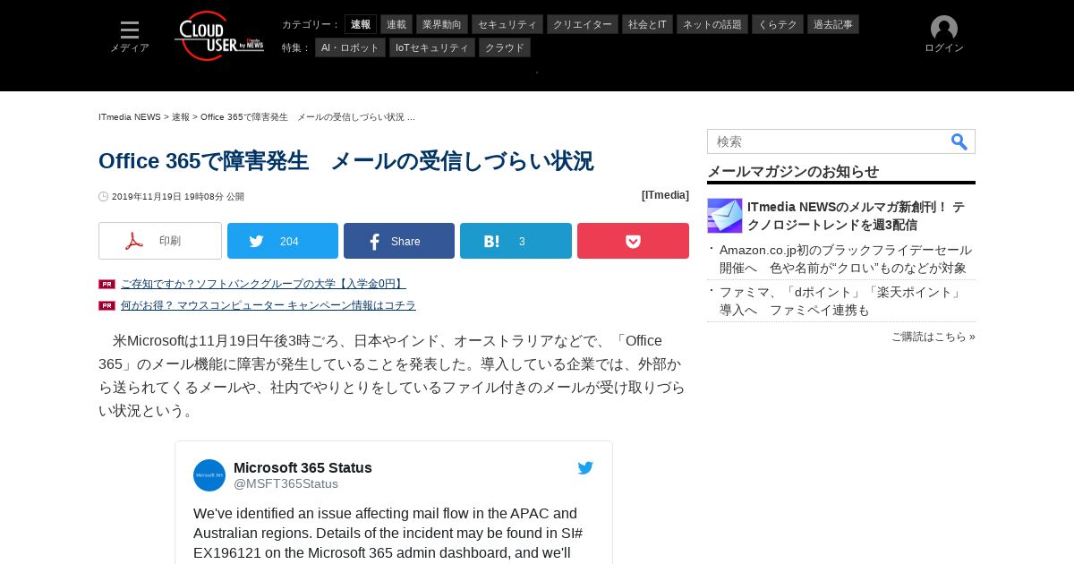Screen dimensions: 1074x564
Task: Click the mail magazine envelope thumbnail
Action: tap(725, 216)
